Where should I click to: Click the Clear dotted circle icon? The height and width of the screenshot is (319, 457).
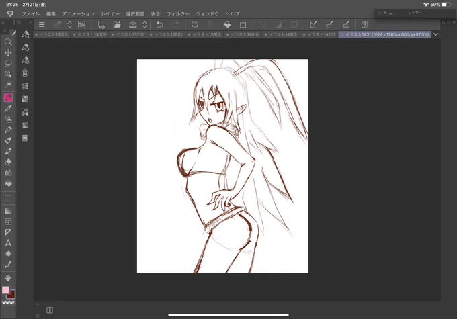[195, 24]
